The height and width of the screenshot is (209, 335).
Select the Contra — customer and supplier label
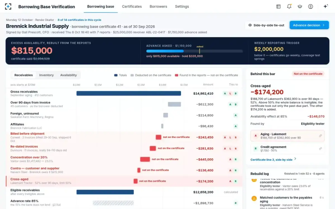click(35, 168)
